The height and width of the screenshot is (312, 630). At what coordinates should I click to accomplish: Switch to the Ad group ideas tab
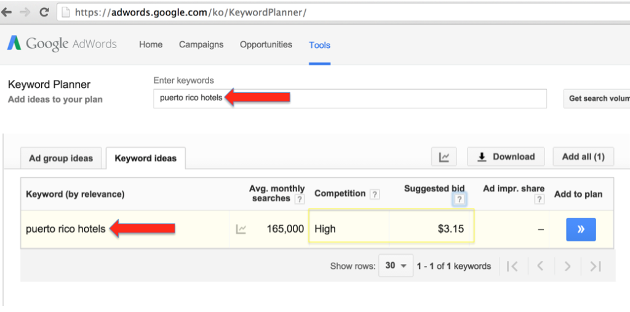coord(61,158)
